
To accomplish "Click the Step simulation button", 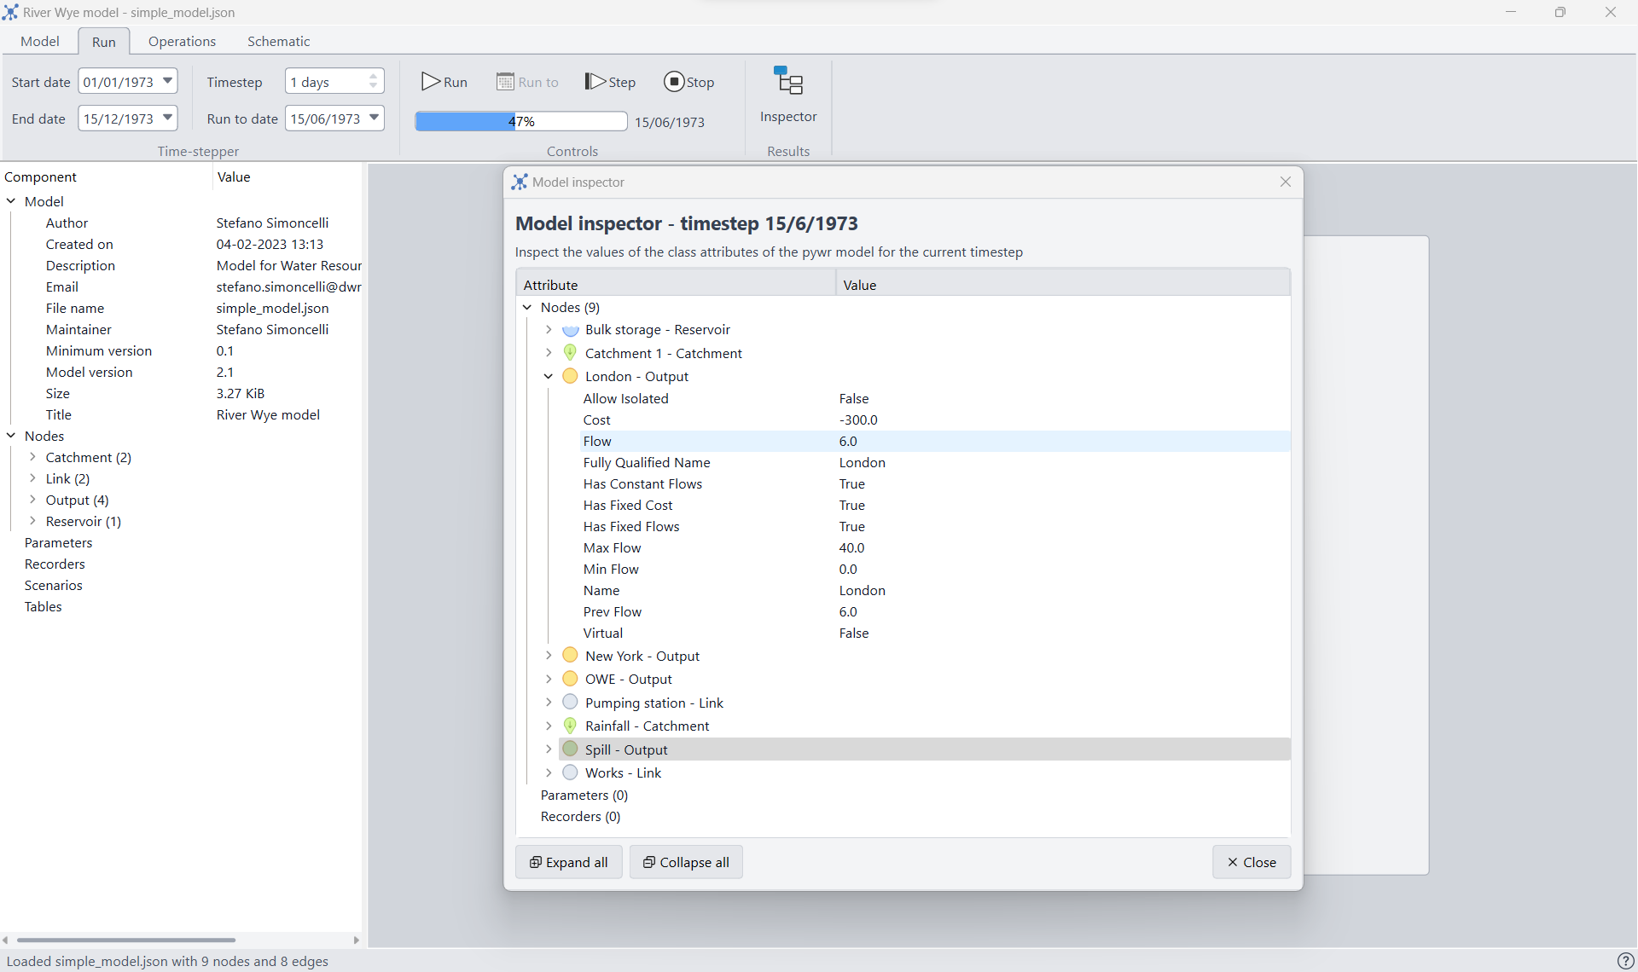I will (611, 81).
